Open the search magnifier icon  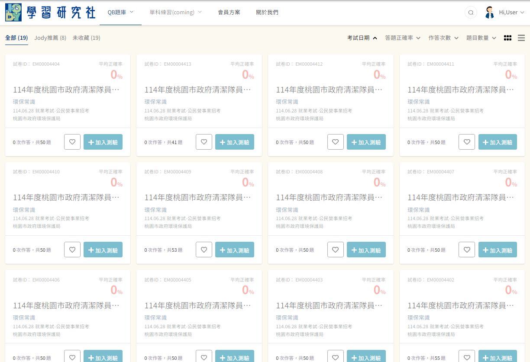pyautogui.click(x=470, y=13)
